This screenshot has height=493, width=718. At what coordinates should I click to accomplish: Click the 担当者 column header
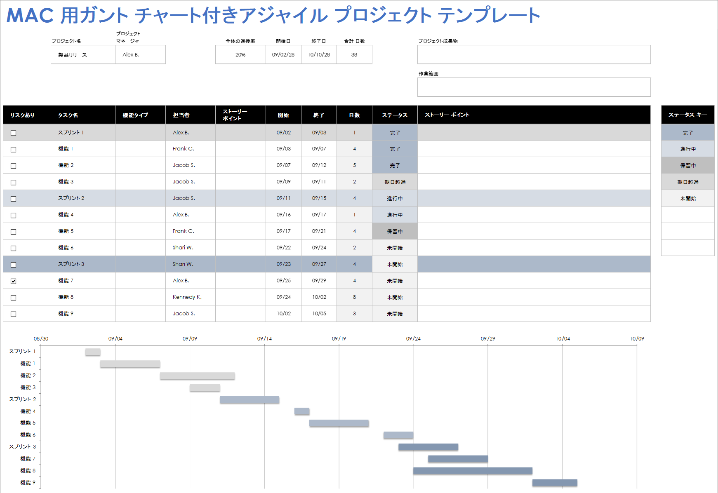tap(191, 115)
